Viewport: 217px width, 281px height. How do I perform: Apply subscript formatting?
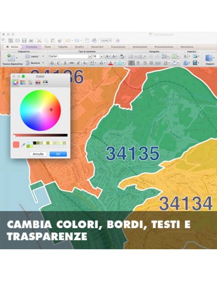pyautogui.click(x=85, y=63)
